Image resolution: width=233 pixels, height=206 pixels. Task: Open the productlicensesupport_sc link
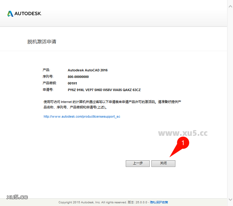(x=82, y=116)
